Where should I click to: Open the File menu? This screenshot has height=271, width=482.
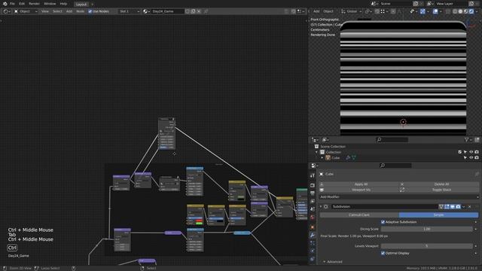(x=12, y=4)
